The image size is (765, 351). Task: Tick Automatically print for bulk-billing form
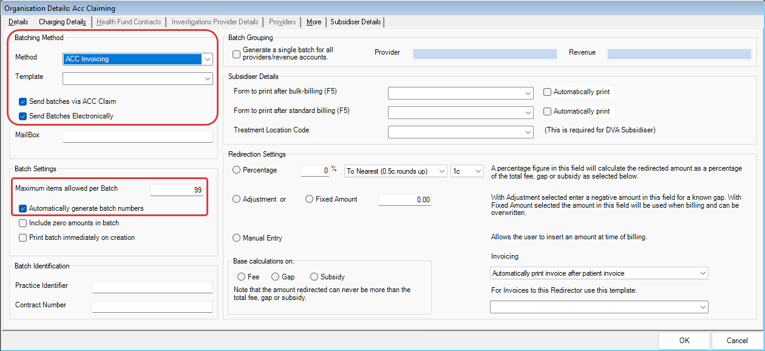coord(547,92)
